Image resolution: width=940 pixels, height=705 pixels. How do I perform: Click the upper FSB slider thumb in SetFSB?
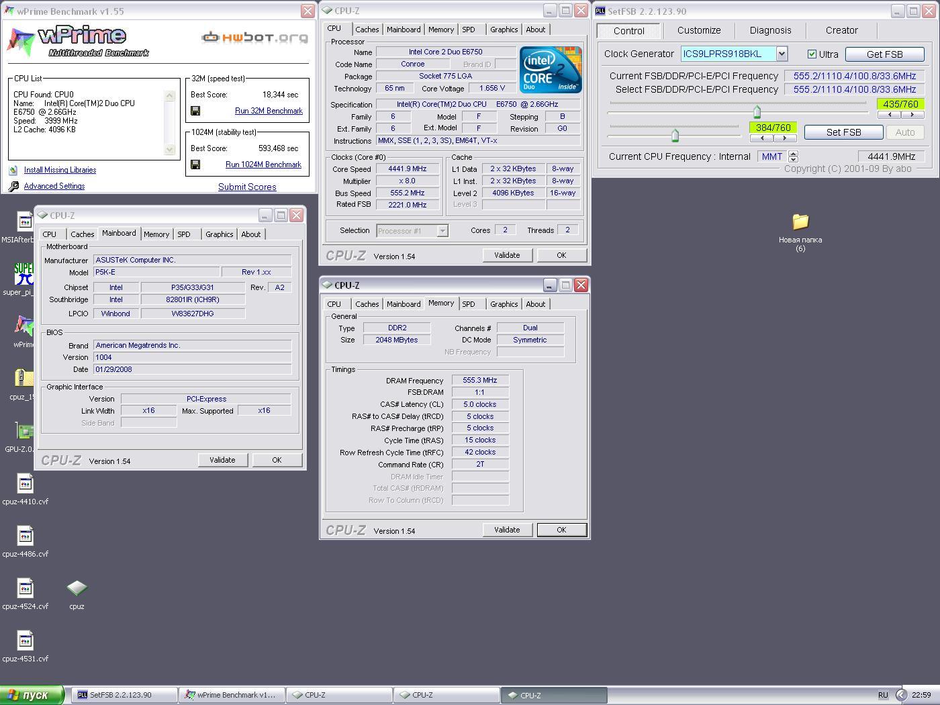click(x=757, y=111)
